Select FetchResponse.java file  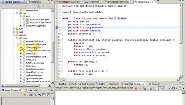[35, 63]
